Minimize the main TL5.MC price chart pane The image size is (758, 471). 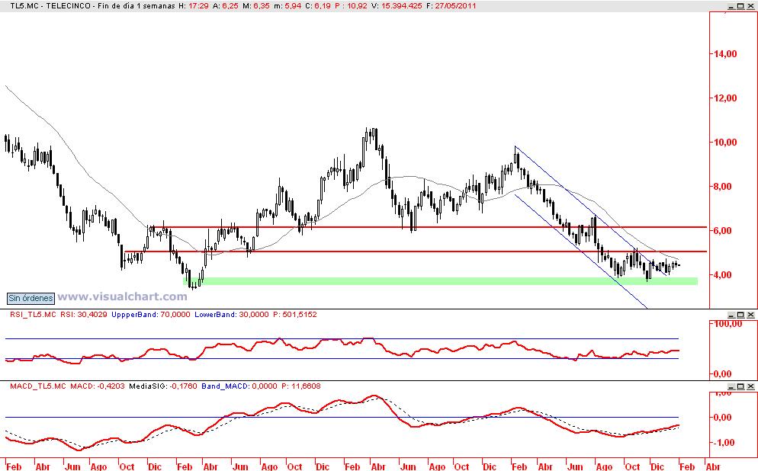coord(731,6)
